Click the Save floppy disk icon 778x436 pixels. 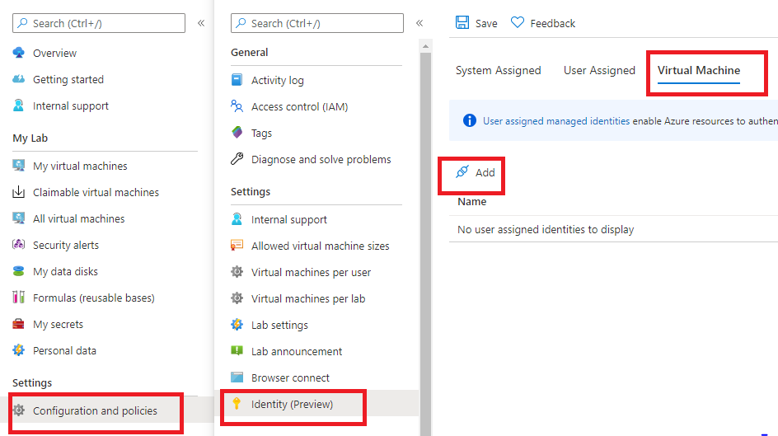(x=462, y=22)
